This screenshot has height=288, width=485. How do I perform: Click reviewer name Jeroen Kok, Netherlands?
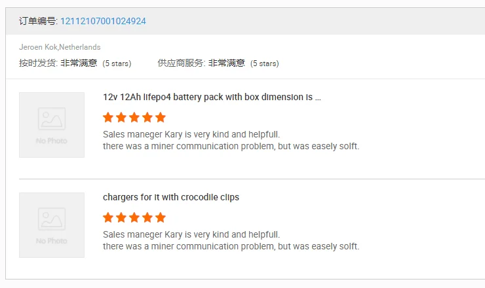tap(60, 47)
